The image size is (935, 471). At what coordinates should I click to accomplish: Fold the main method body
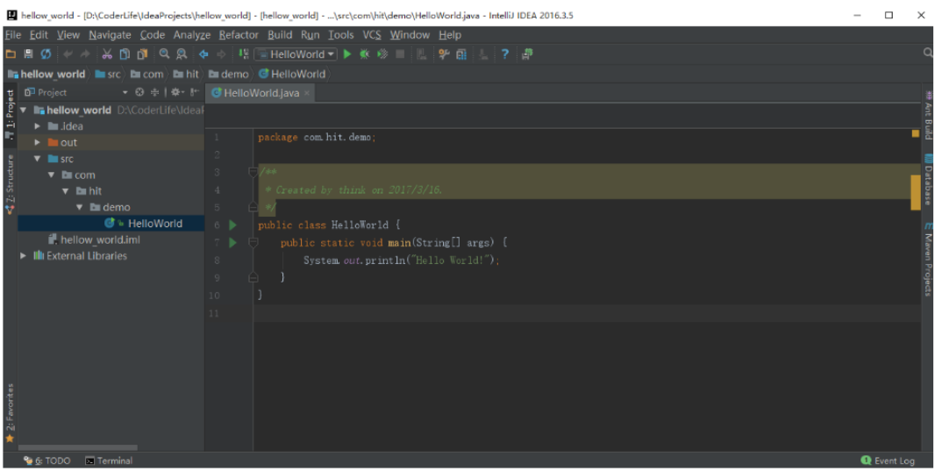[x=253, y=243]
